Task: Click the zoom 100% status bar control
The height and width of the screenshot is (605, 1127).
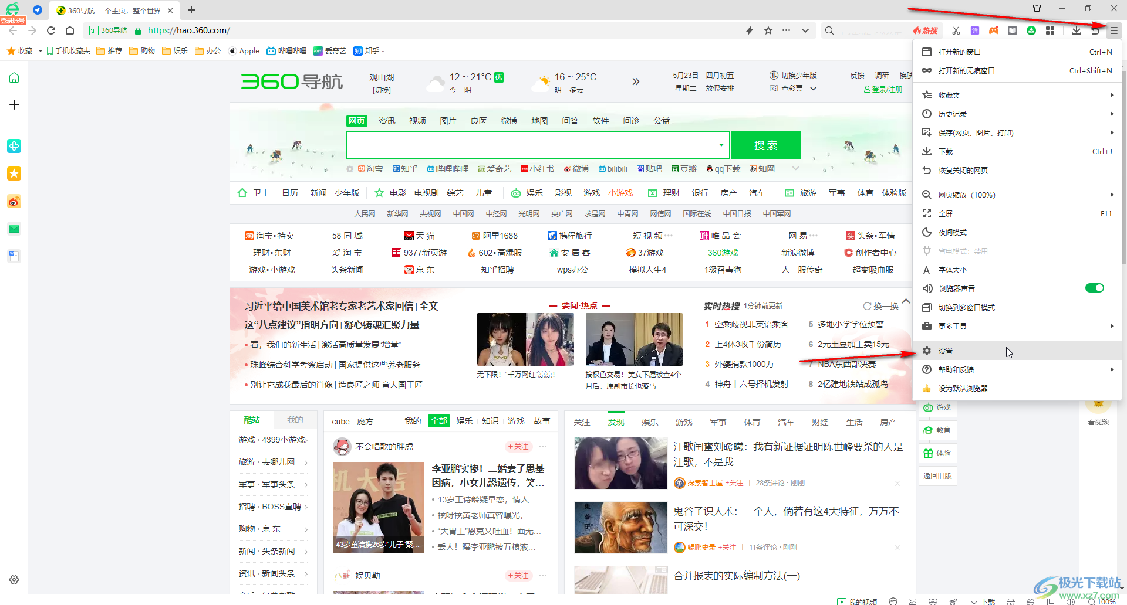Action: (x=1102, y=601)
